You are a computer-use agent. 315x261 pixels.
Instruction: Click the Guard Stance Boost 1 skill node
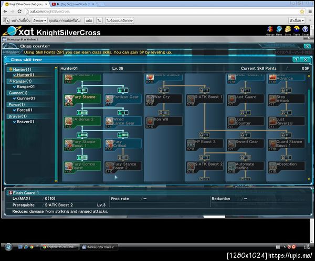[287, 144]
